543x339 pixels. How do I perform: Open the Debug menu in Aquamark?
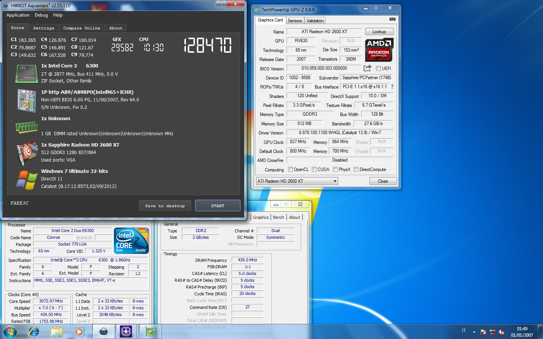coord(41,15)
